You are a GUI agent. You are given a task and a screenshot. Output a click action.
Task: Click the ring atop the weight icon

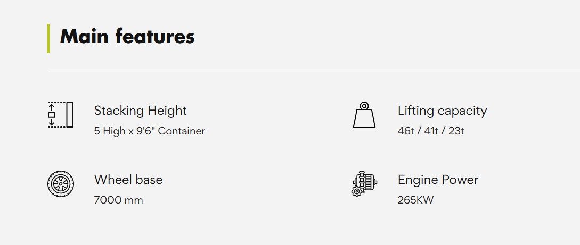[x=364, y=105]
